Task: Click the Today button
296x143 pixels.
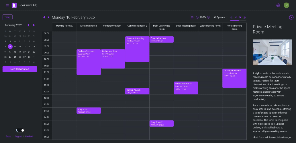Action: coord(7,17)
